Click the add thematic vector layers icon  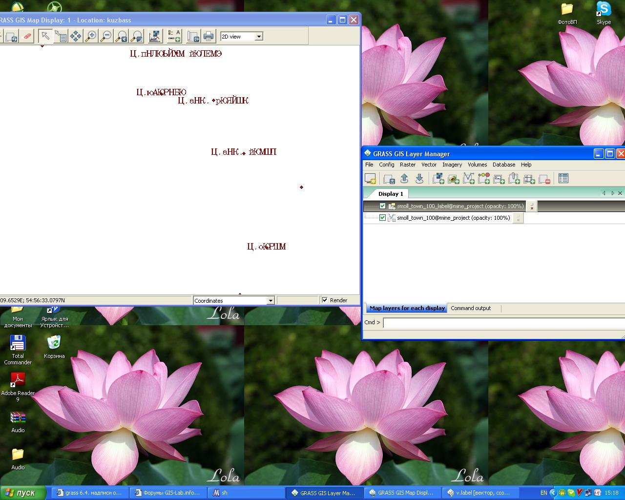click(x=484, y=179)
